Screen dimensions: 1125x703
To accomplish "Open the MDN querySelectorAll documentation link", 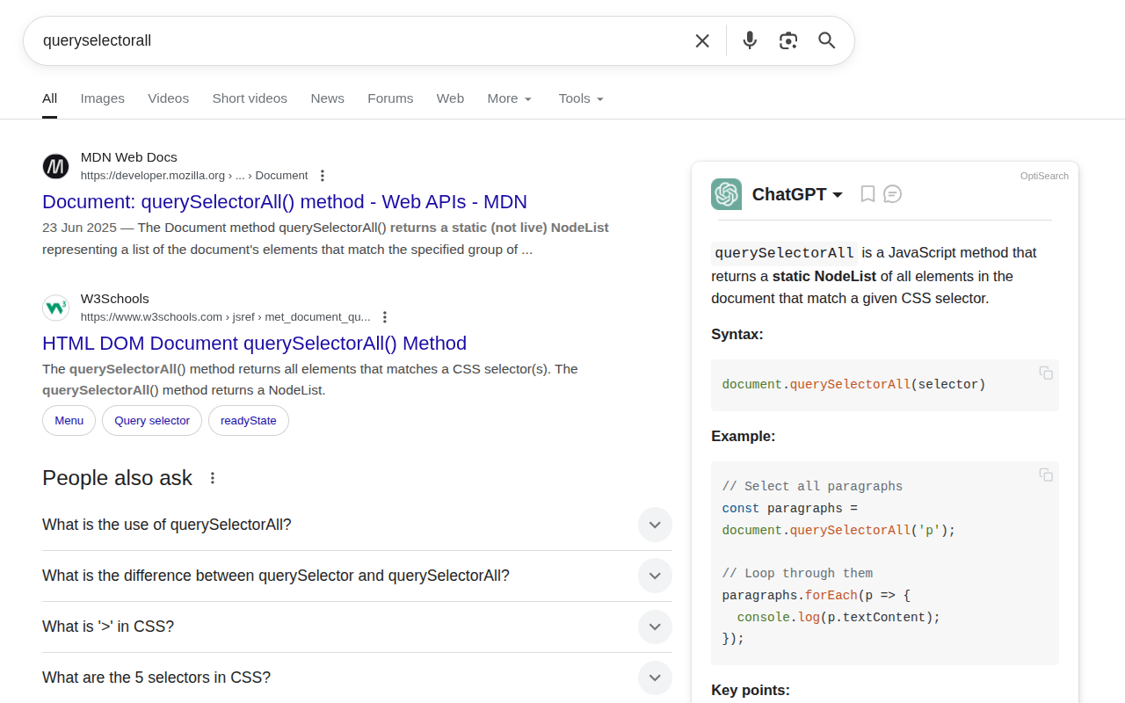I will (285, 201).
